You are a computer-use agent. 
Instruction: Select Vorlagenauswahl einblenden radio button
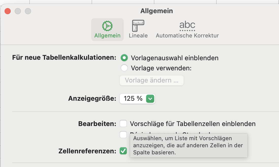click(124, 58)
